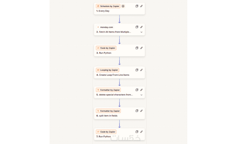Duplicate the monday.com step using its copy icon
Screen dimensions: 251x144
[137, 27]
